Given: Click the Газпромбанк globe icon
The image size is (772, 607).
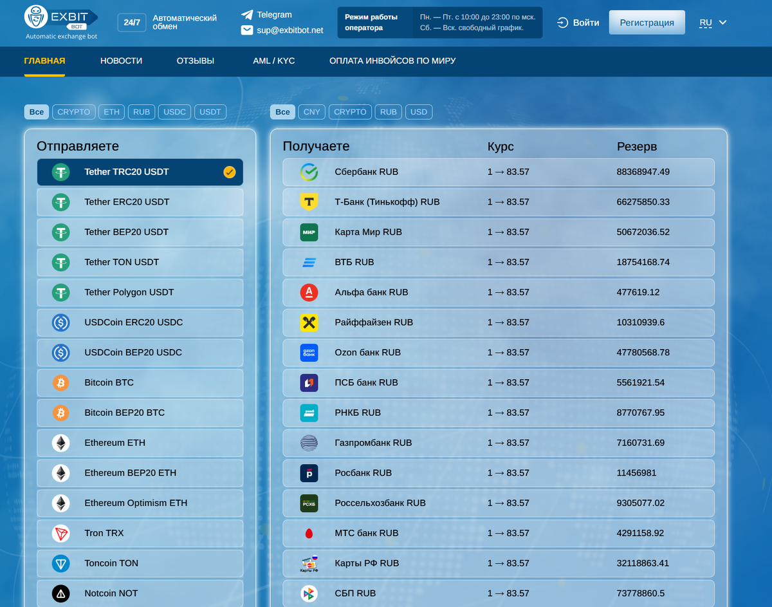Looking at the screenshot, I should (x=309, y=443).
